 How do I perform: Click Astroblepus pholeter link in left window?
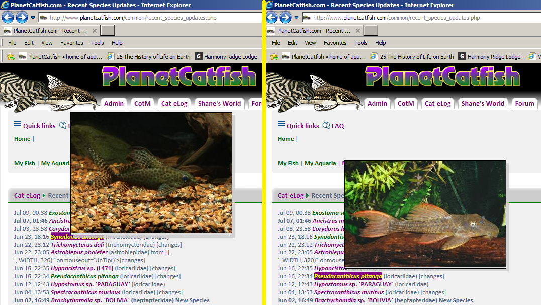coord(79,252)
